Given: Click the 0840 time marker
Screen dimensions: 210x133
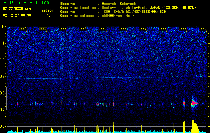Looking at the screenshot, I should [x=203, y=29].
